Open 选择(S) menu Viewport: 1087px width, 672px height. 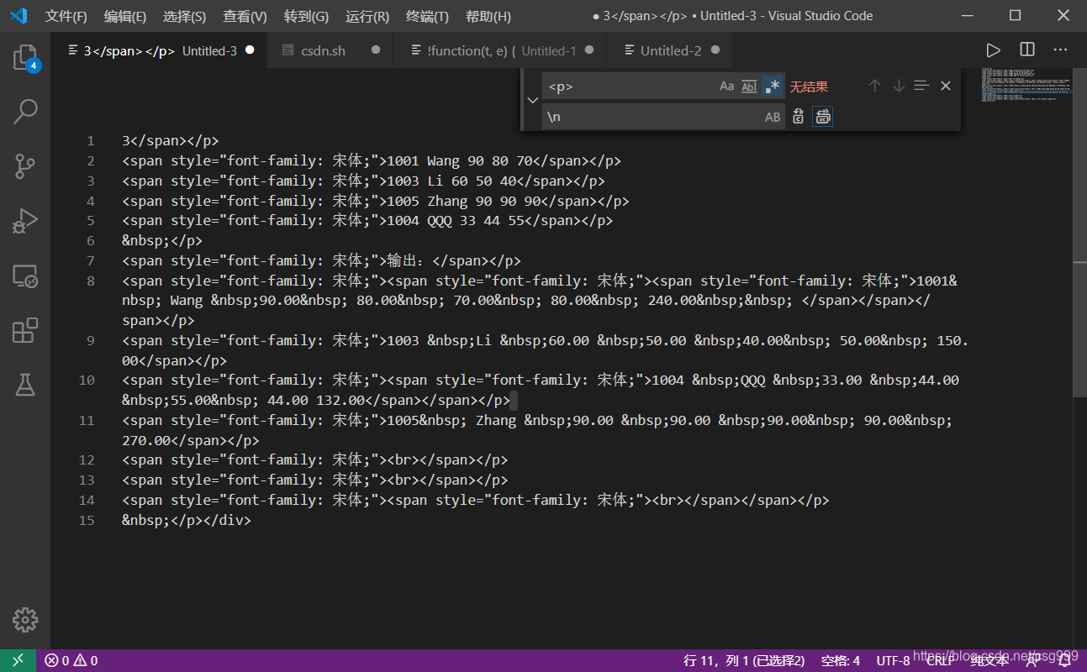(184, 16)
